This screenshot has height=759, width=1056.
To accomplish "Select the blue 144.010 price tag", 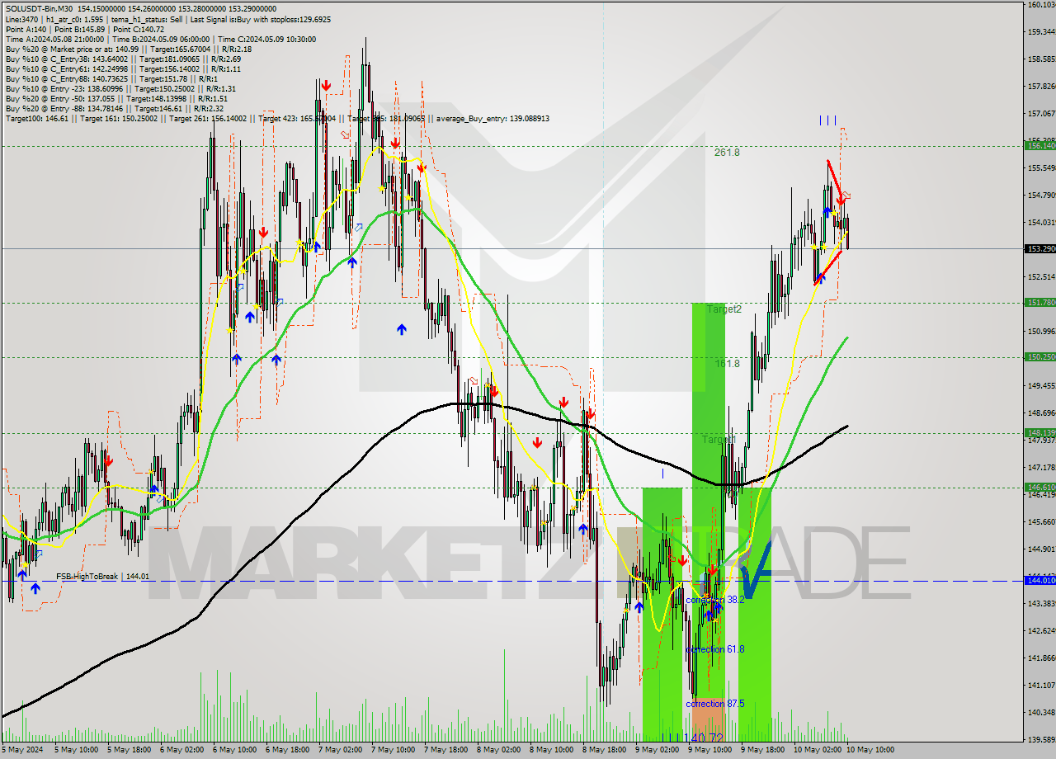I will point(1039,581).
